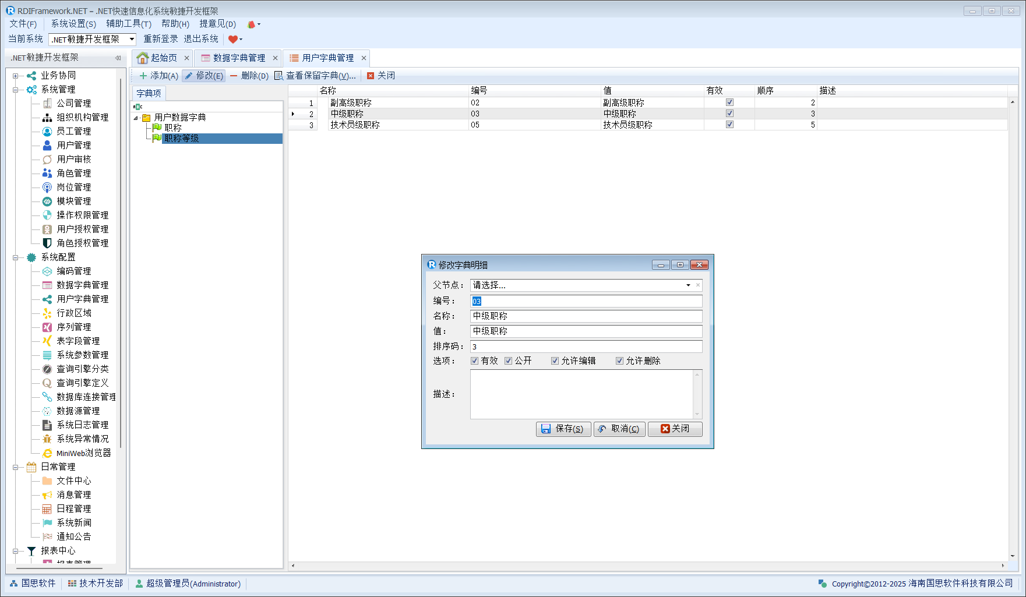Toggle the 有效 checkbox in dialog
This screenshot has width=1026, height=597.
point(475,361)
